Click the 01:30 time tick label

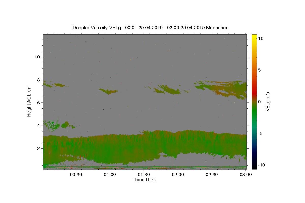coord(144,175)
